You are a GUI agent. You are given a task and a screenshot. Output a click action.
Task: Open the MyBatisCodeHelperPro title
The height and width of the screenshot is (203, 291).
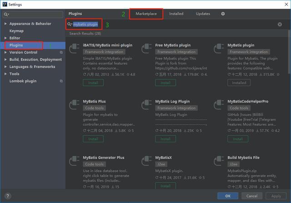point(248,101)
